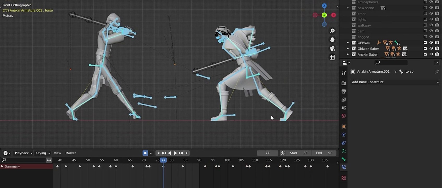This screenshot has width=442, height=188.
Task: Click the Start frame field
Action: (x=299, y=153)
